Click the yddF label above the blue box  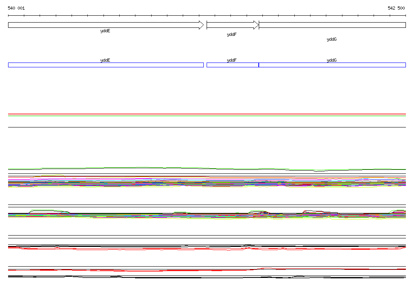coord(232,60)
